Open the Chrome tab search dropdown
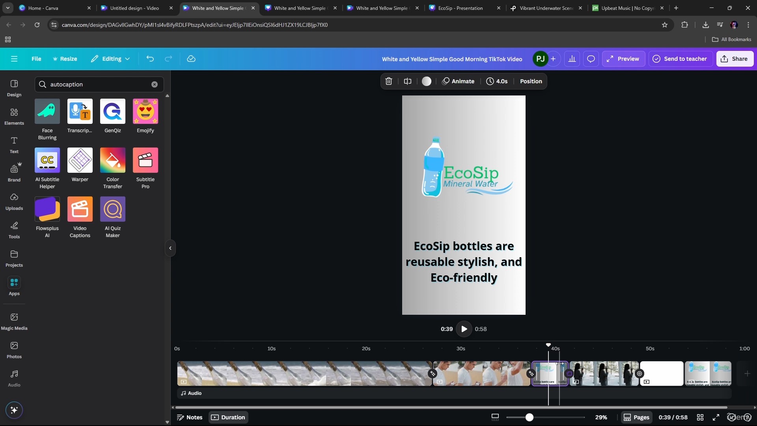Screen dimensions: 757x426 pyautogui.click(x=8, y=8)
